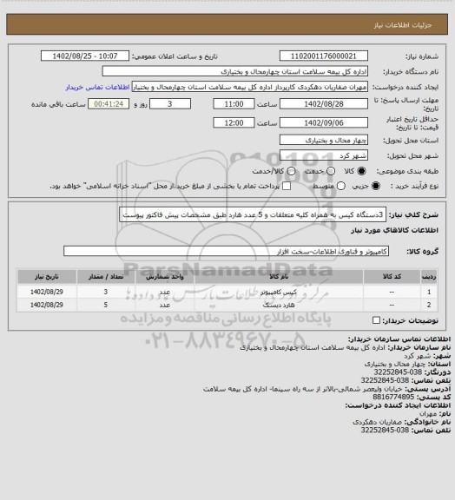
Task: Click the buyer organization name field
Action: coord(234,71)
